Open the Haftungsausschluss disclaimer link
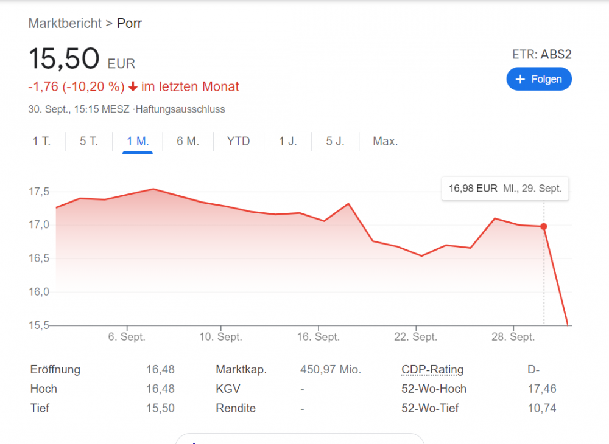609x444 pixels. click(180, 109)
